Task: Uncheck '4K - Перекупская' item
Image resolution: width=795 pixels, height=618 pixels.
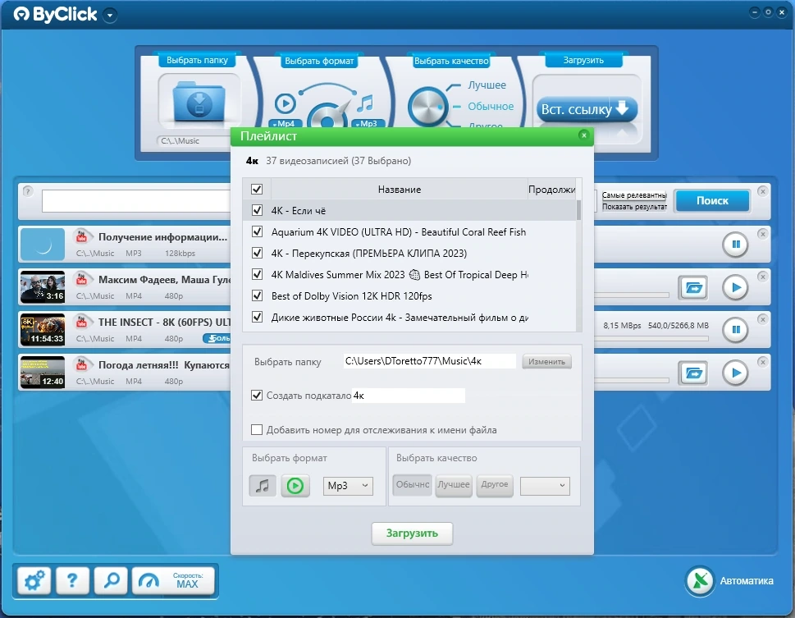Action: point(257,253)
